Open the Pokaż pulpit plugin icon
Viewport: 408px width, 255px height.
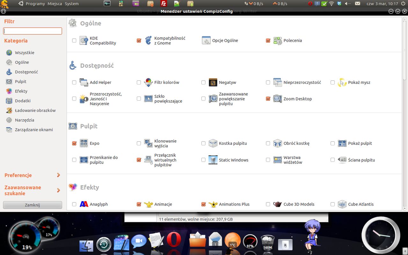click(342, 143)
